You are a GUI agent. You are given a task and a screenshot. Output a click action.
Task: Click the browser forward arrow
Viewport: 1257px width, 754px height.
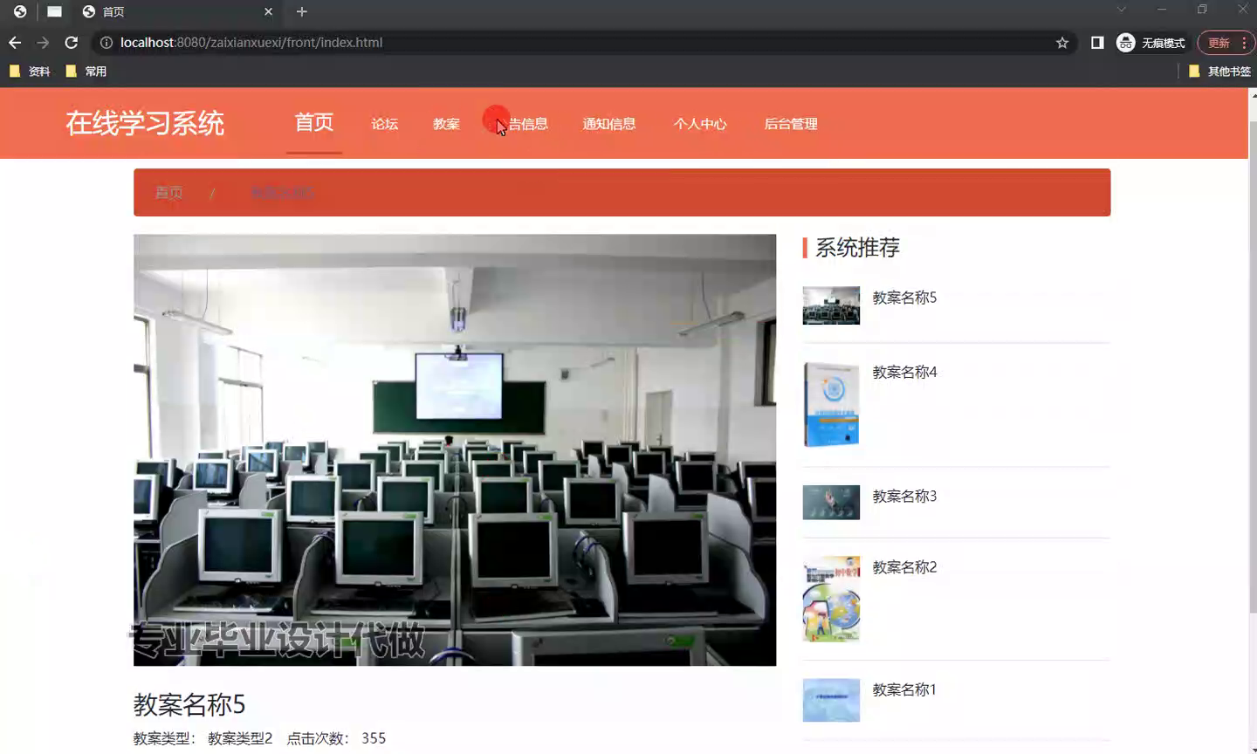pos(43,42)
